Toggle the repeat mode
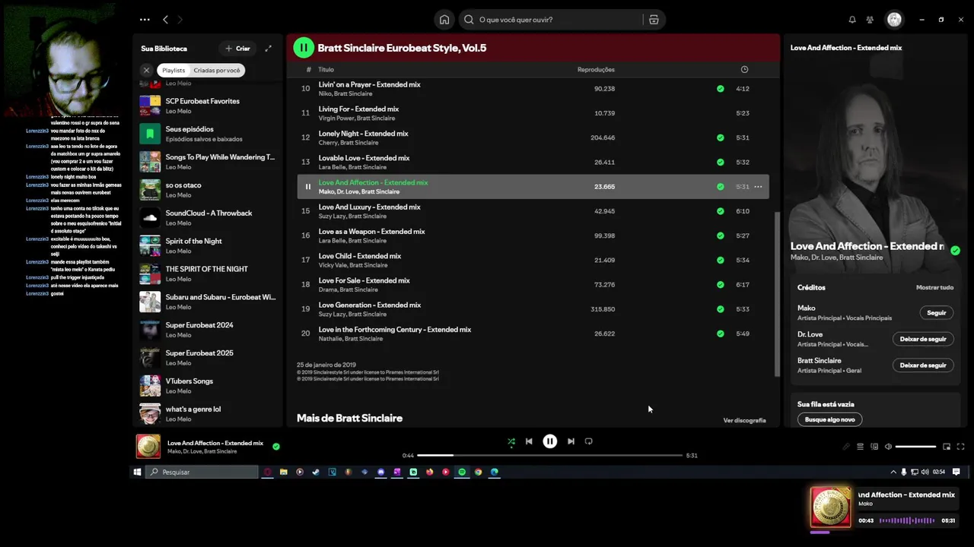This screenshot has height=547, width=974. [588, 441]
